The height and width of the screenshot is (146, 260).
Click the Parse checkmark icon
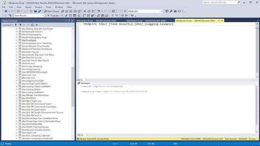point(66,15)
